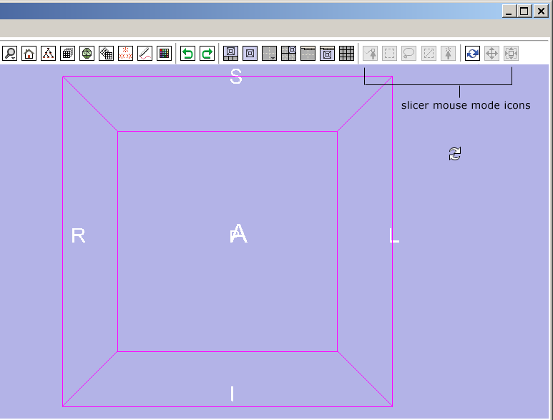Open the green models sphere icon
This screenshot has height=420, width=553.
tap(87, 53)
